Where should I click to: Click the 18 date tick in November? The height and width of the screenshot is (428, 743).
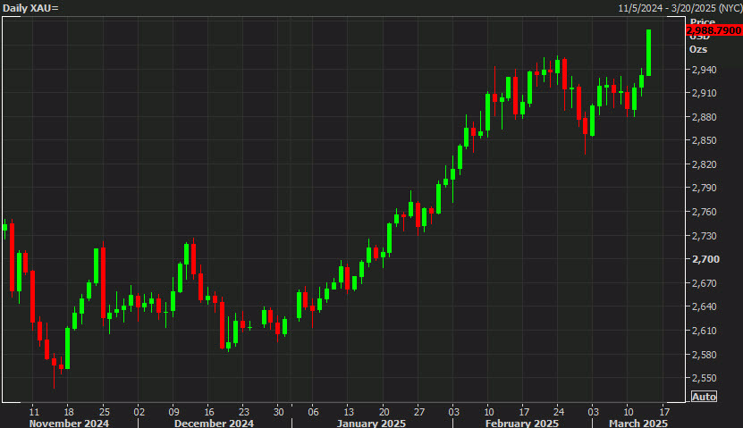[x=69, y=411]
